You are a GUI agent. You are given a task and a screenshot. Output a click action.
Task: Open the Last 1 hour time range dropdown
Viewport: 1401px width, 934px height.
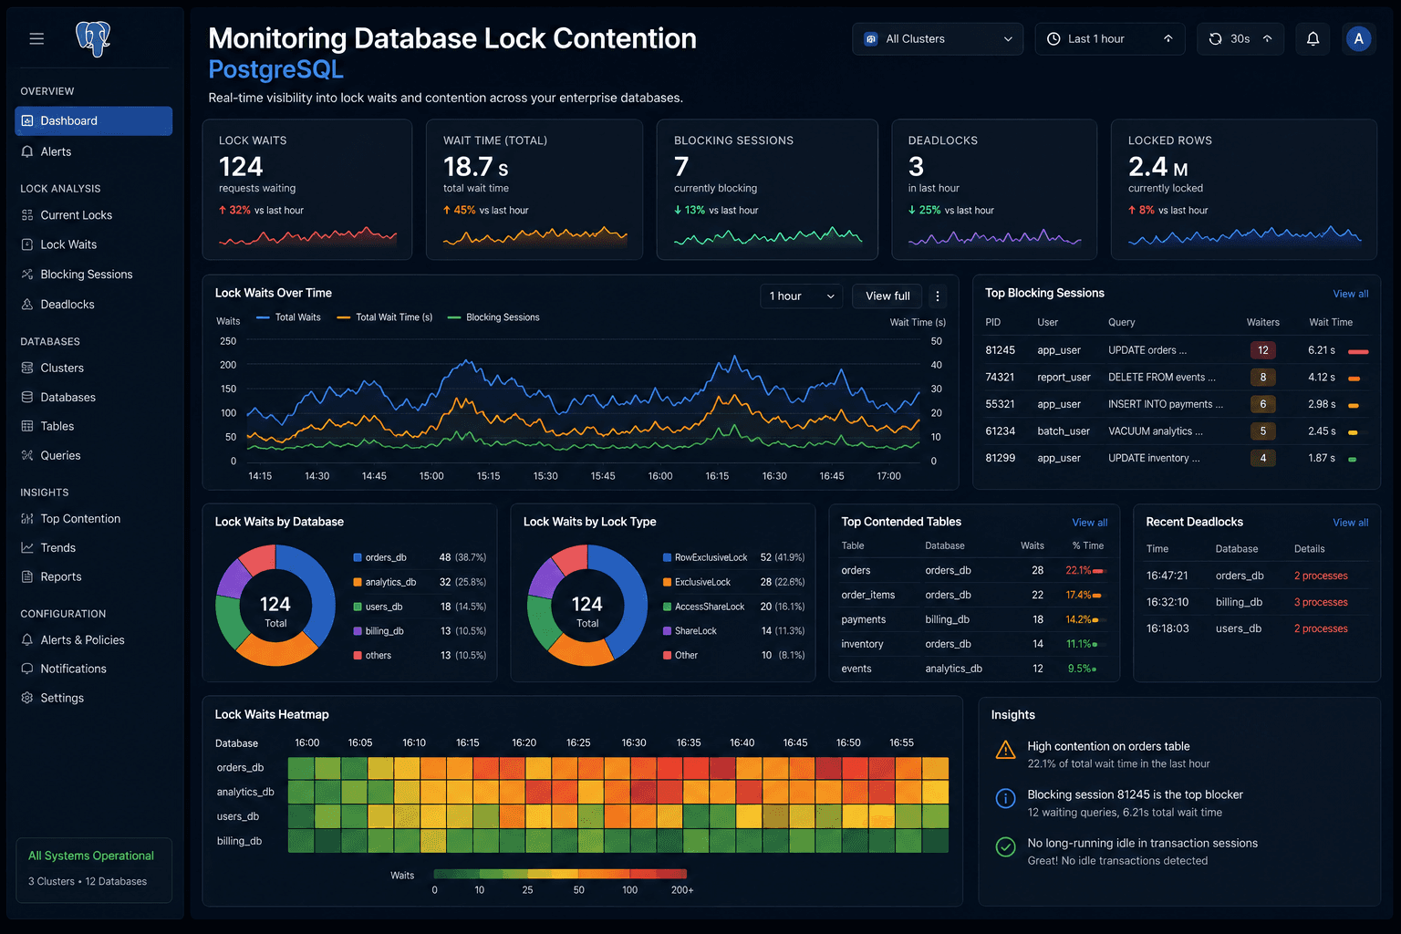point(1110,38)
